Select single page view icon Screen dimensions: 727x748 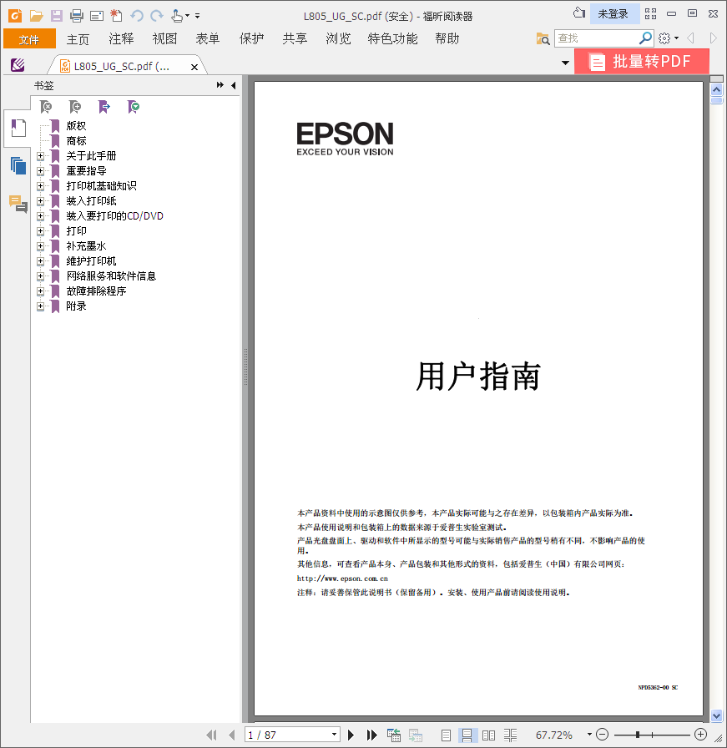point(446,735)
